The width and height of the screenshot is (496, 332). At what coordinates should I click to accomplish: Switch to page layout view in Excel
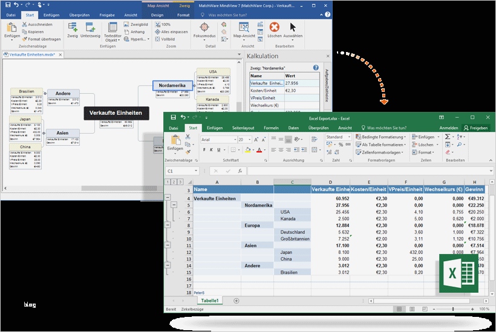click(x=412, y=309)
